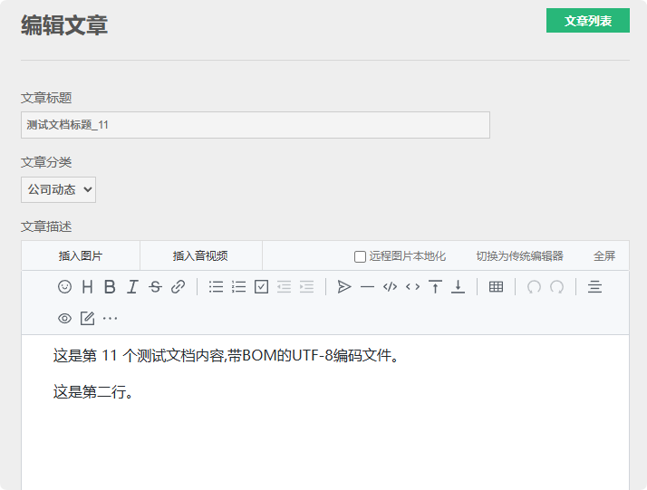Expand the 公司动态 category dropdown
647x490 pixels.
tap(58, 190)
